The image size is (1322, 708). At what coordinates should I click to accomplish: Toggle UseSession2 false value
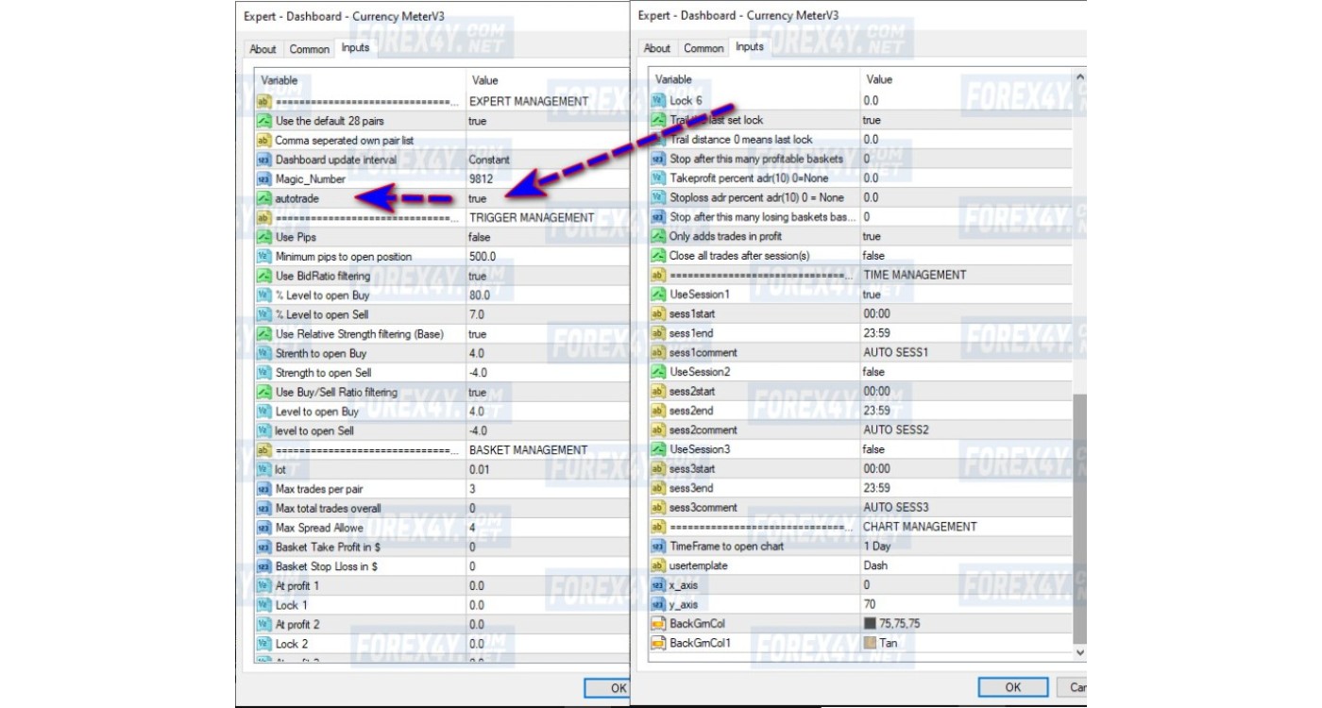(966, 372)
